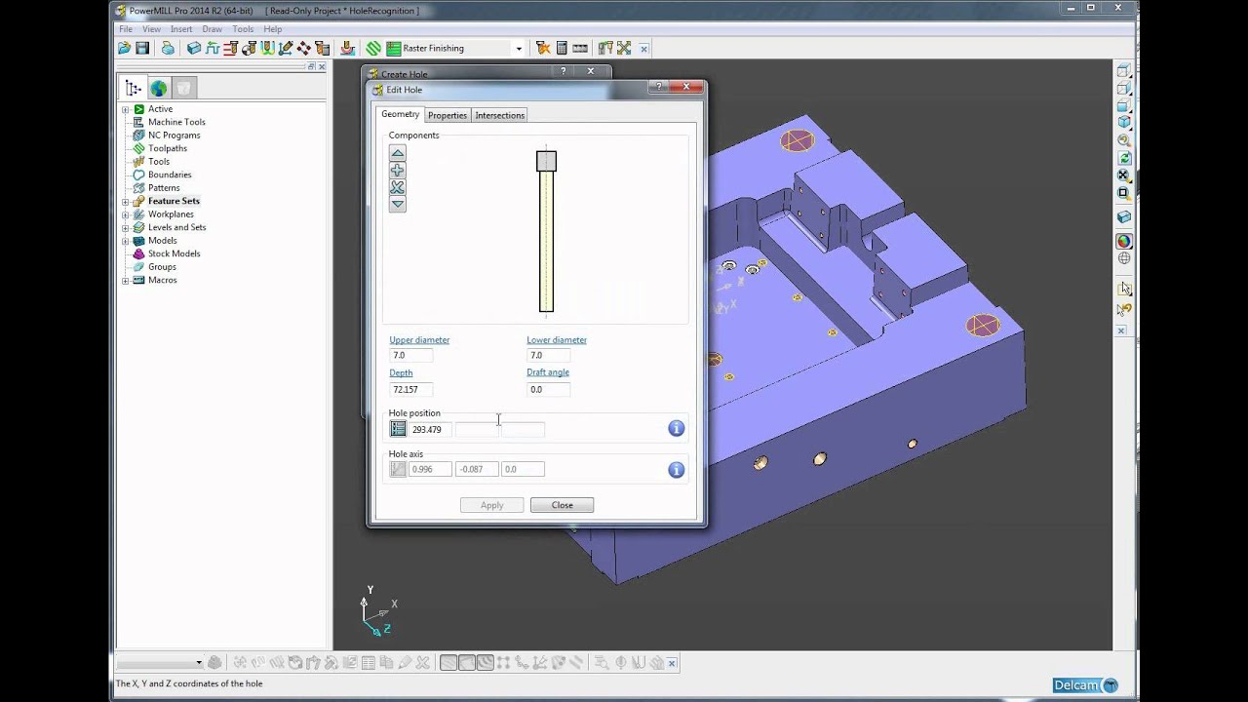Click workspace icon left of Hole position

coord(398,429)
